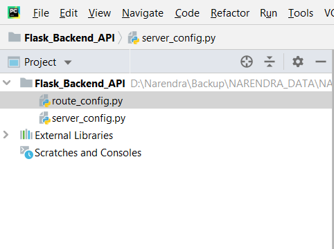The image size is (334, 249).
Task: Click the PyCharm application logo icon
Action: [14, 12]
